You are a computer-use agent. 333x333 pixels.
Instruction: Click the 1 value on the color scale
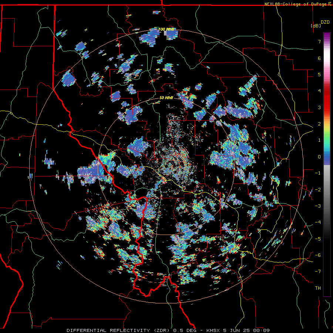[319, 140]
